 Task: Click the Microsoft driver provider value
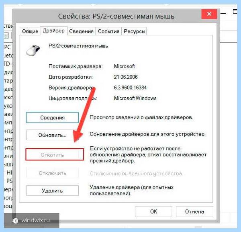124,66
